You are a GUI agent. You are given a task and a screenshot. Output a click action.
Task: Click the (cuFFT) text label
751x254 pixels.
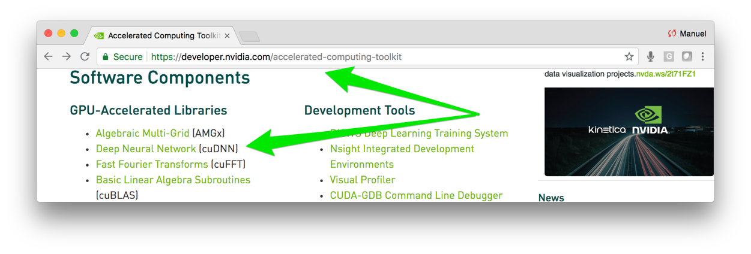point(228,164)
